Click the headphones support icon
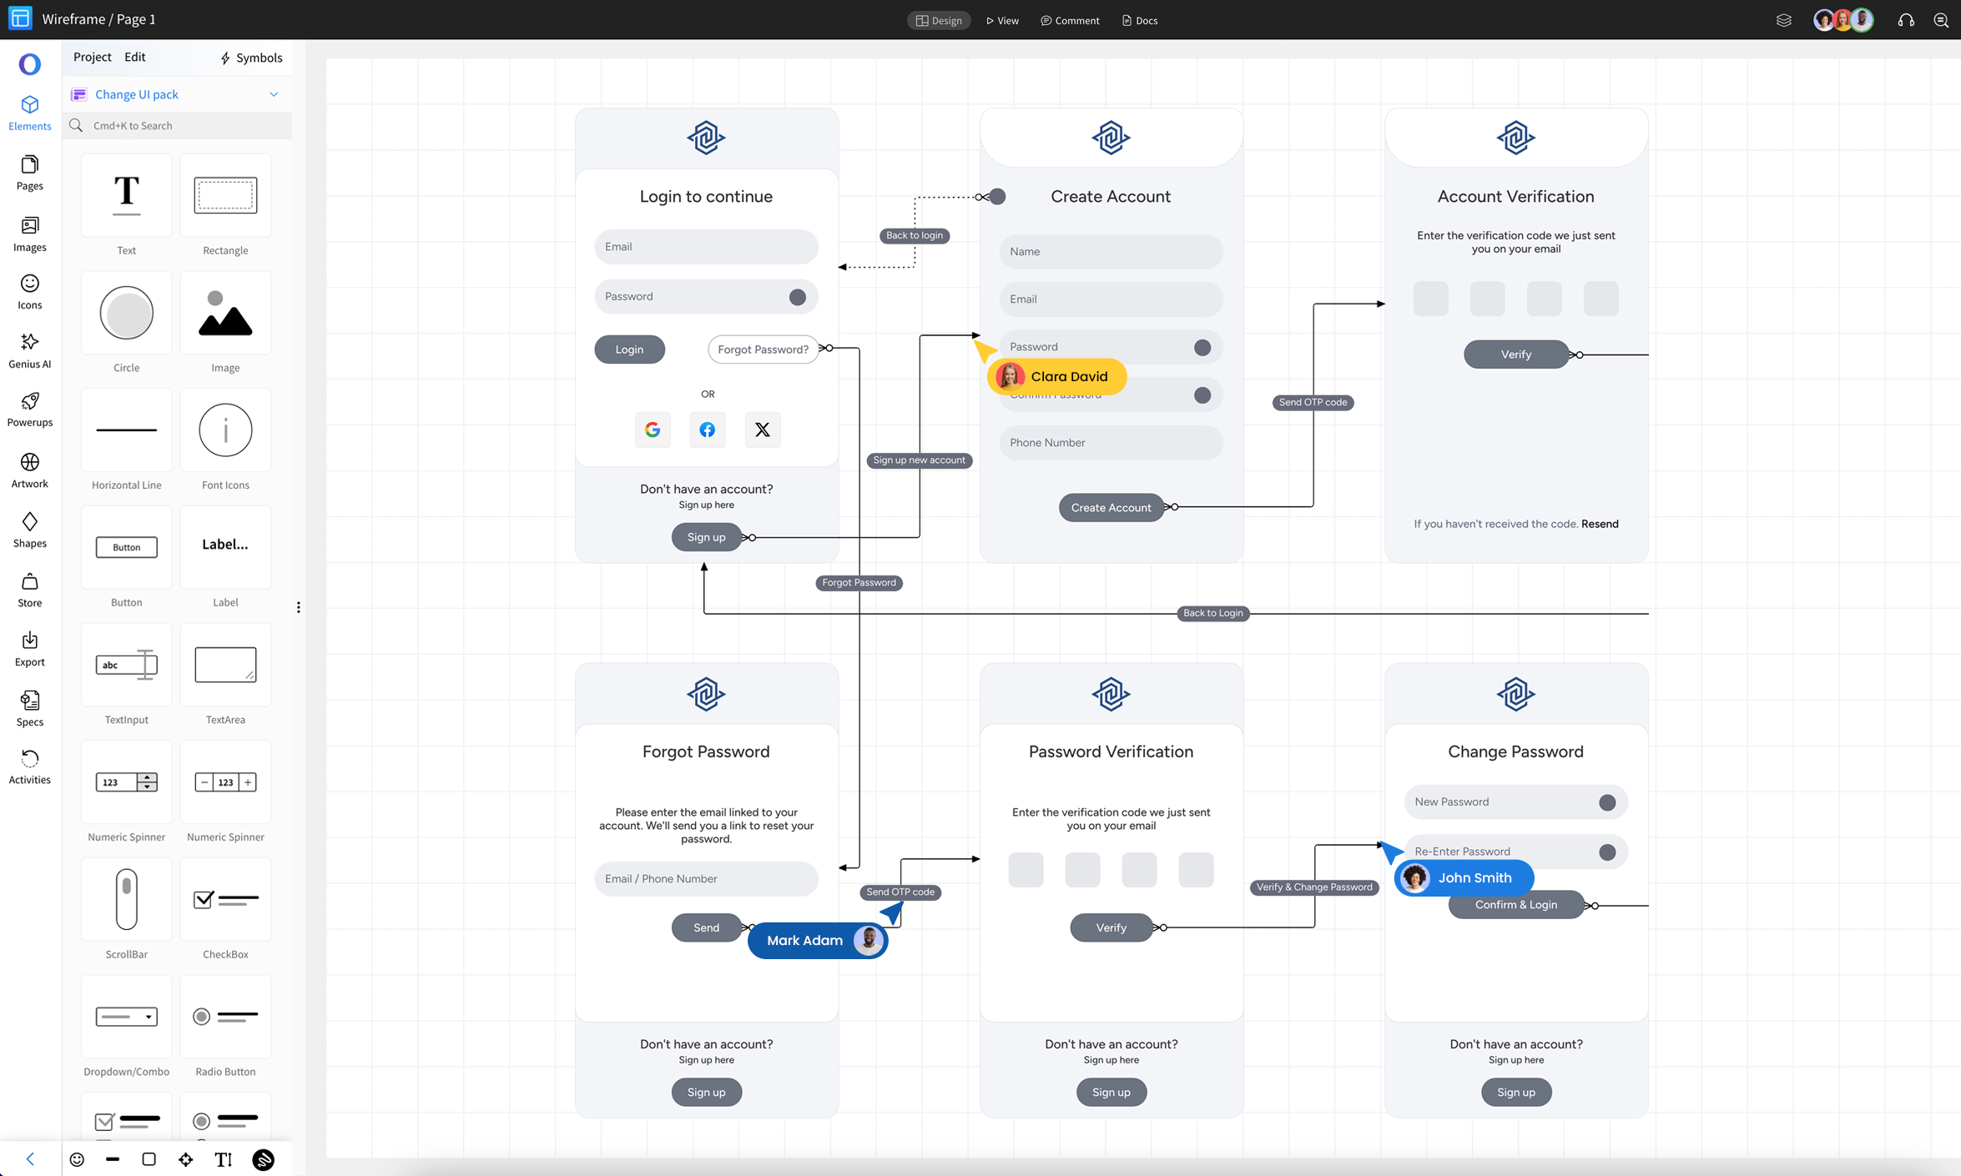1961x1176 pixels. (x=1906, y=20)
